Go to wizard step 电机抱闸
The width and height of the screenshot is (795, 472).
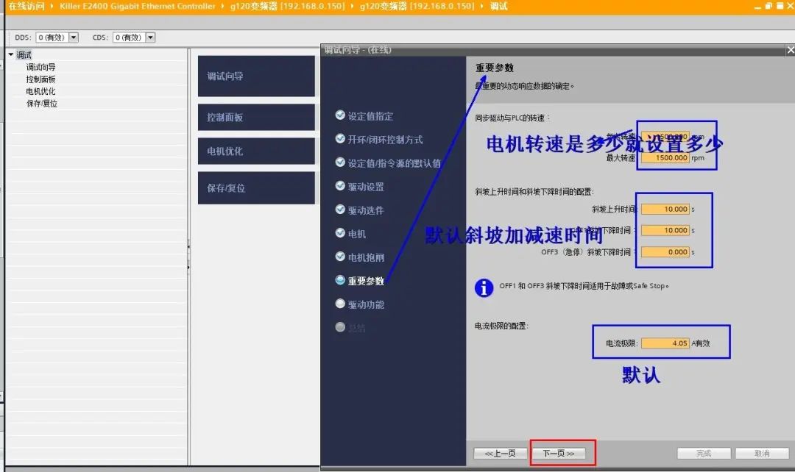366,257
